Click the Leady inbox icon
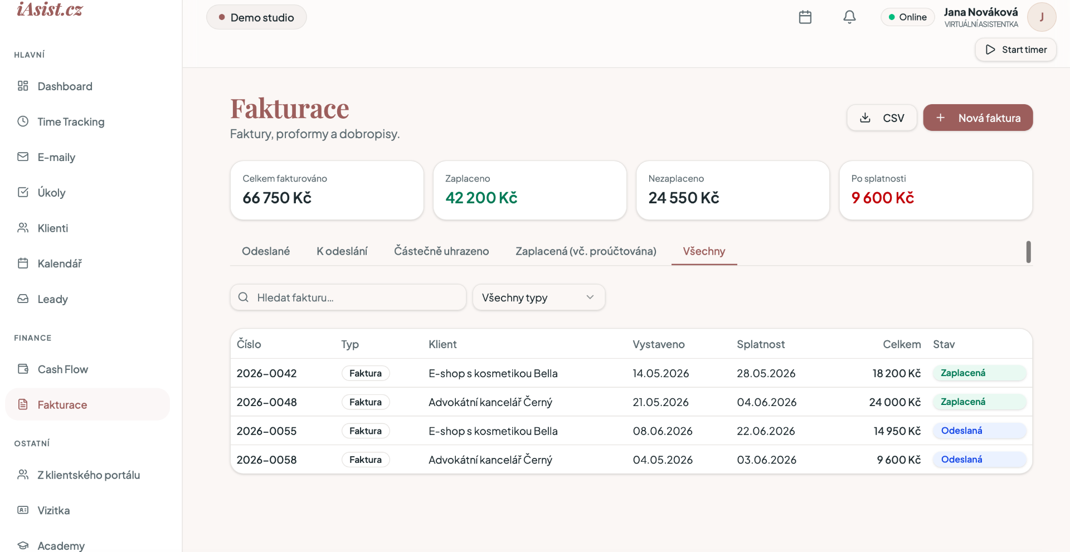 (23, 299)
